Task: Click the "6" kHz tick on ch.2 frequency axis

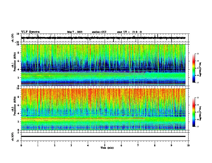Action: tap(19, 105)
